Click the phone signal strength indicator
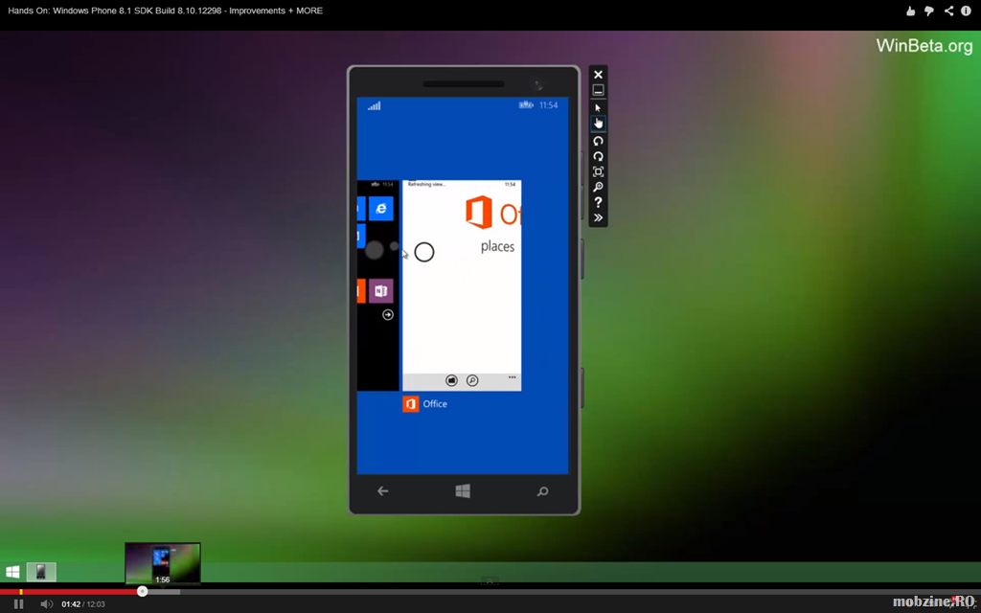Image resolution: width=981 pixels, height=613 pixels. click(375, 105)
